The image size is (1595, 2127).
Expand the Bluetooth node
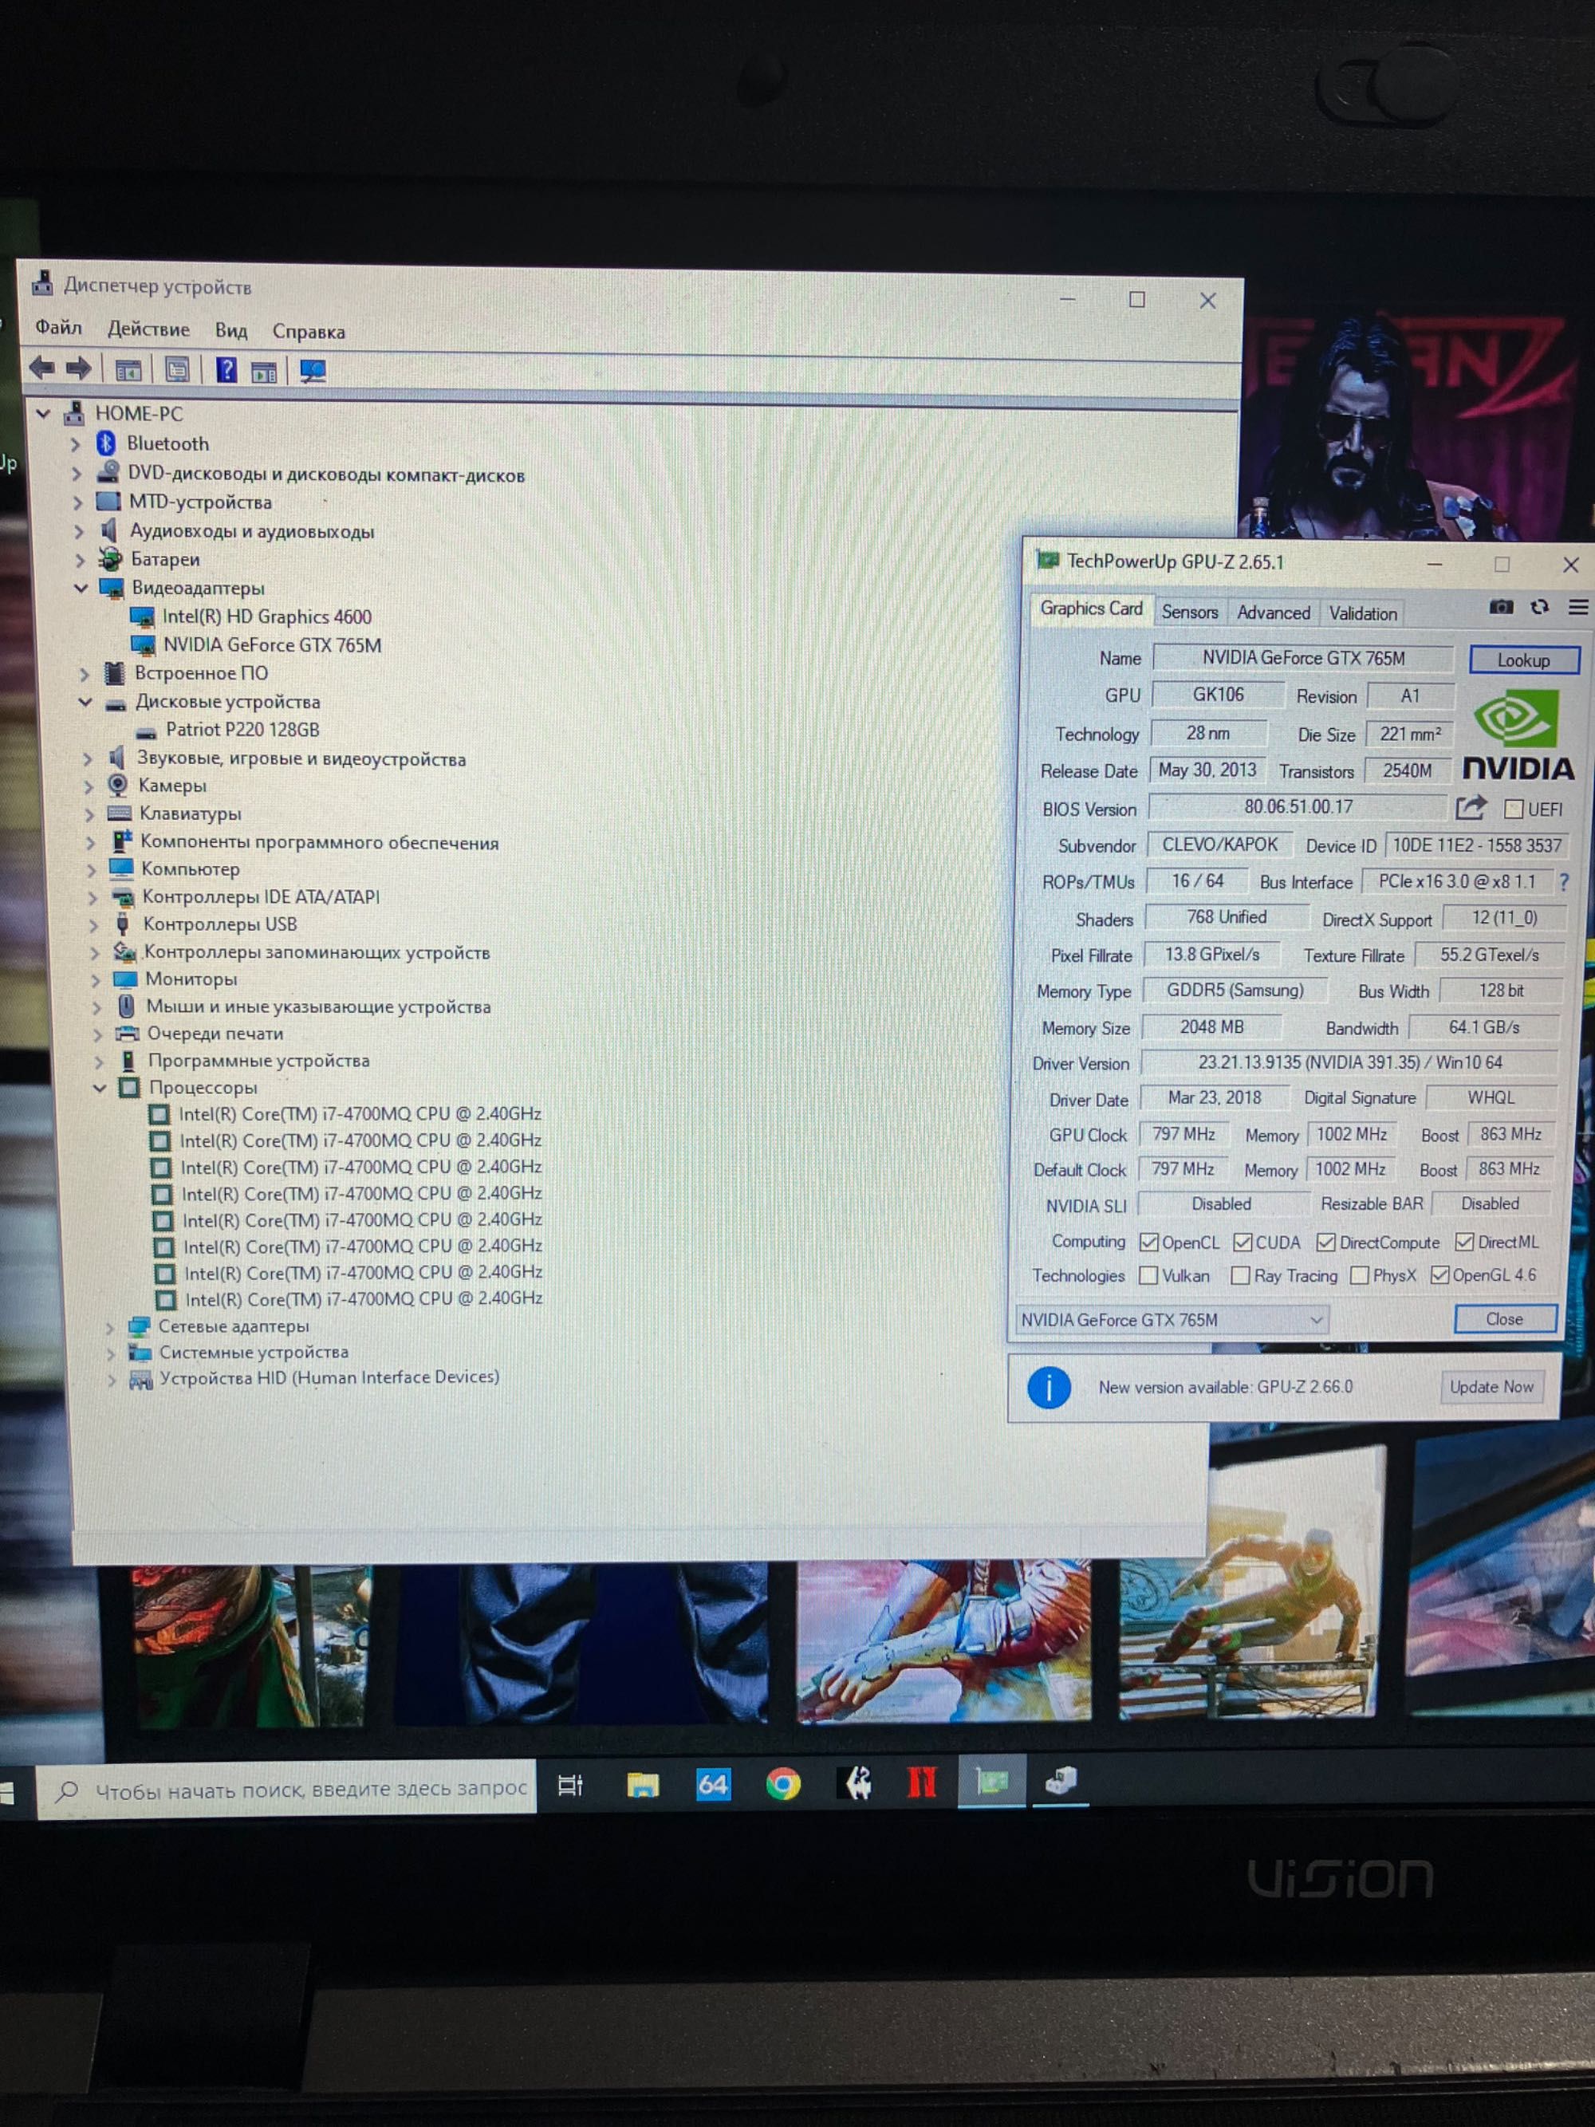(75, 444)
